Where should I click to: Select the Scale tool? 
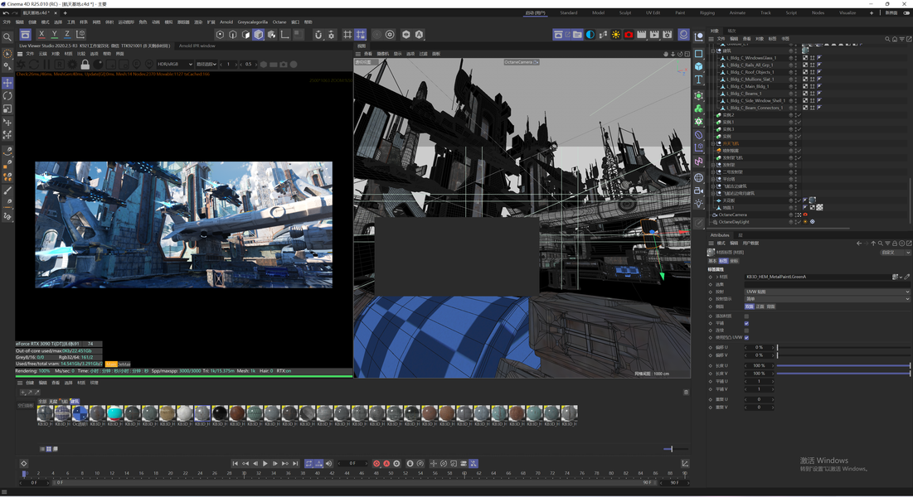pyautogui.click(x=7, y=109)
